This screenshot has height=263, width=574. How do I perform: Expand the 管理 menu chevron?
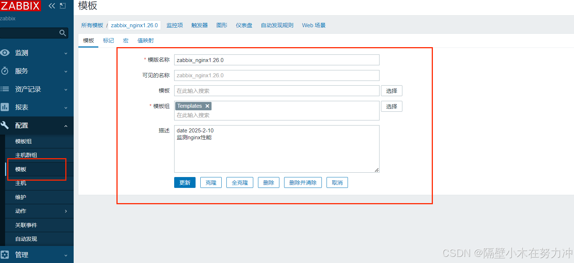pyautogui.click(x=66, y=255)
